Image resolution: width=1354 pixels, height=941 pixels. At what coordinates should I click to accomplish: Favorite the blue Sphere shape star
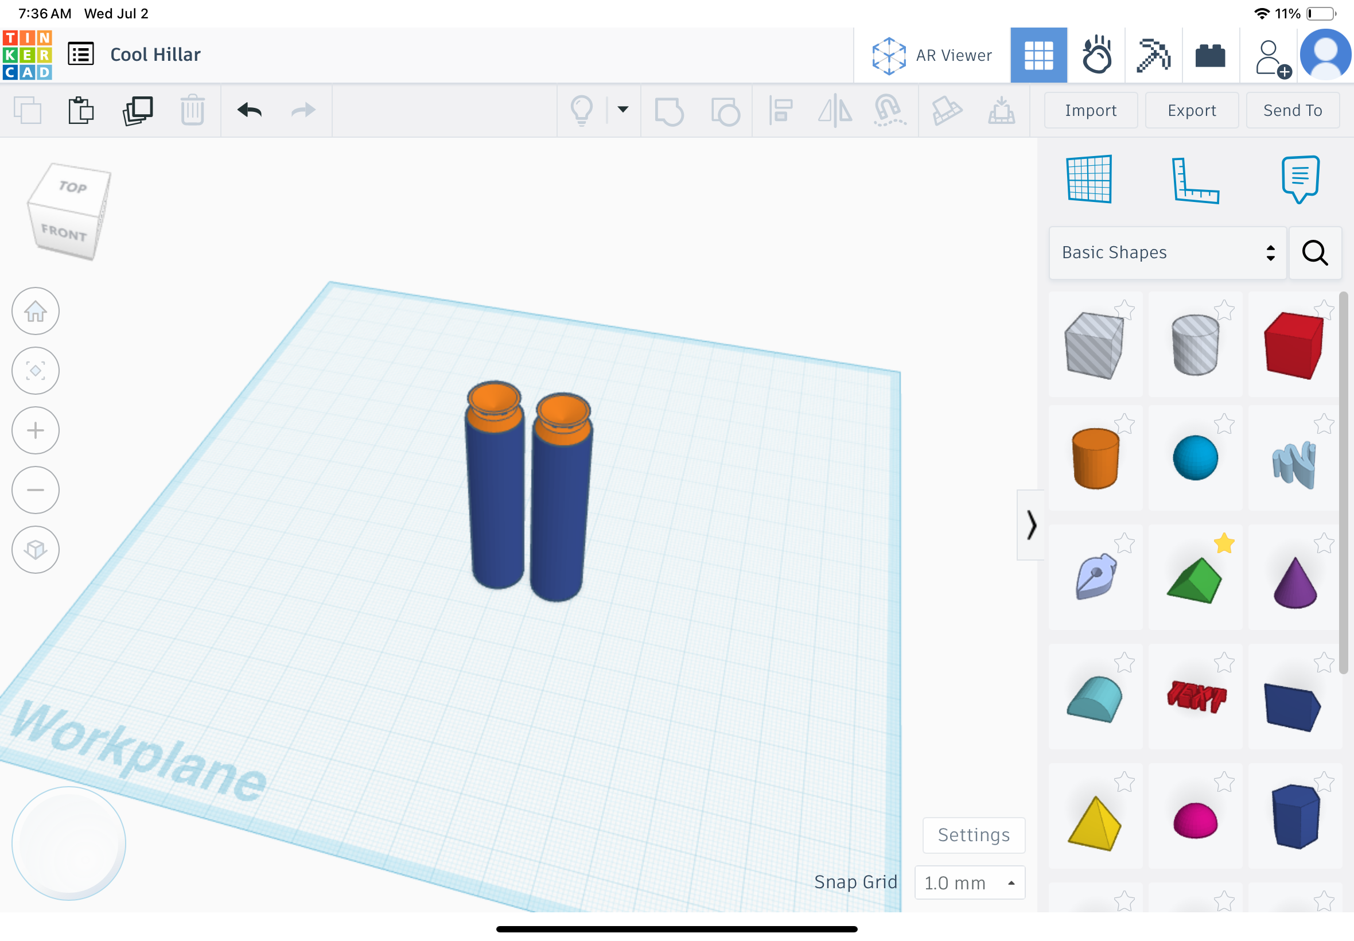(x=1224, y=424)
